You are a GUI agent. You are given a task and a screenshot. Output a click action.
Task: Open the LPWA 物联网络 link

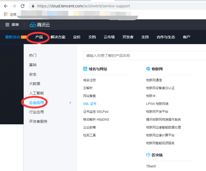[x=157, y=104]
